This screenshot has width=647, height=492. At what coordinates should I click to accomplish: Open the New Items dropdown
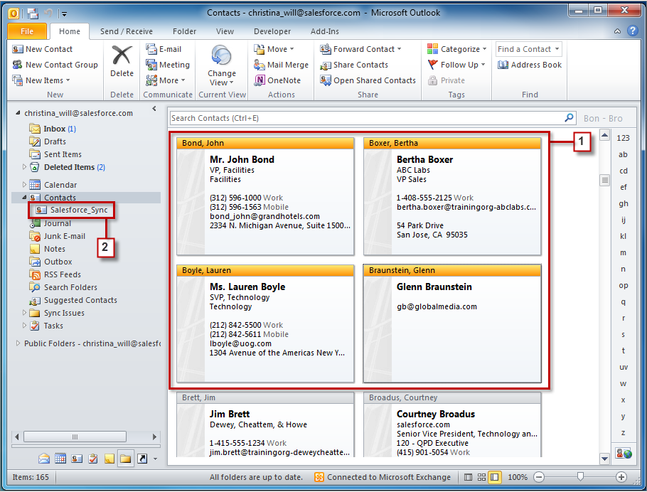(x=41, y=80)
